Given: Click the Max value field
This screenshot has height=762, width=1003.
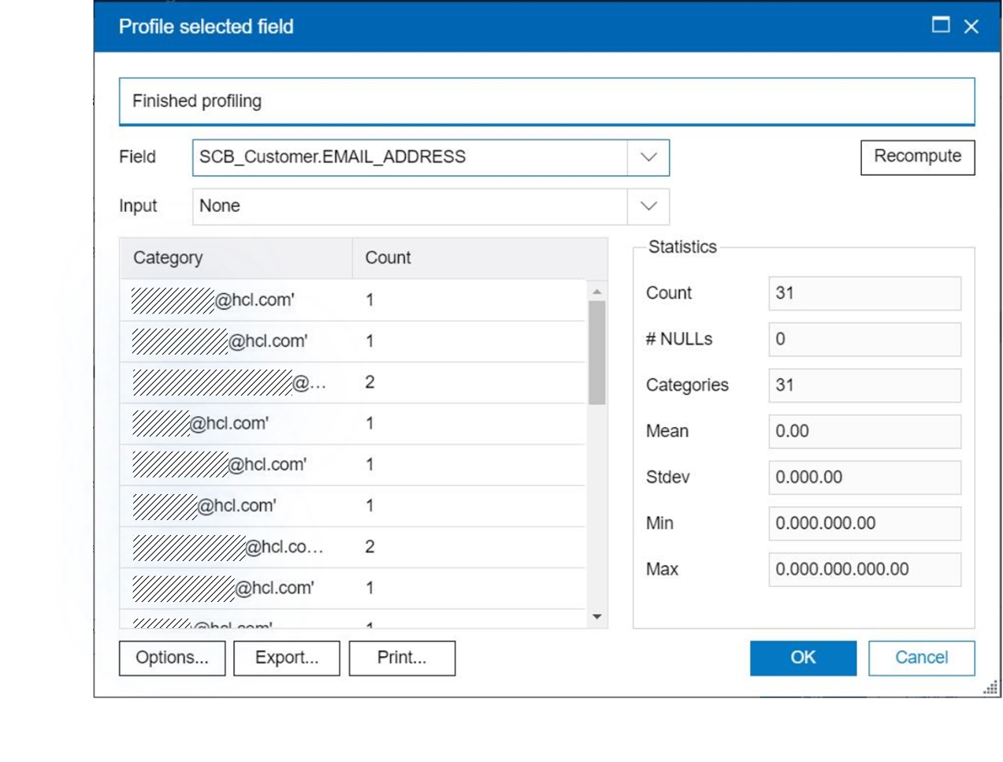Looking at the screenshot, I should (x=864, y=570).
